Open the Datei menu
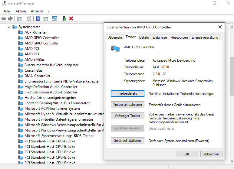The width and height of the screenshot is (234, 169). tap(7, 11)
